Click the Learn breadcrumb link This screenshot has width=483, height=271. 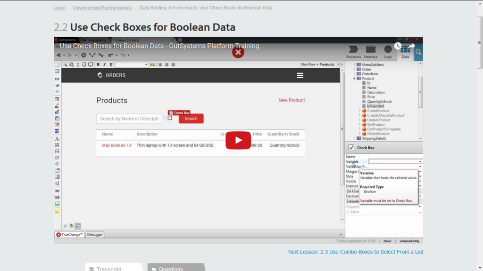pos(59,8)
